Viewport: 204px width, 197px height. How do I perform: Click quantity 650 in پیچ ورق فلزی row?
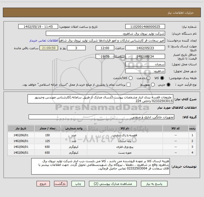[47, 147]
